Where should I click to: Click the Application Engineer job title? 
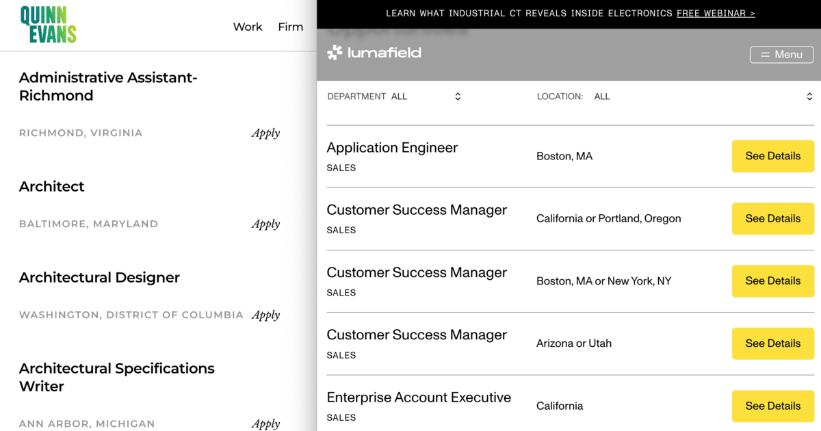tap(392, 147)
